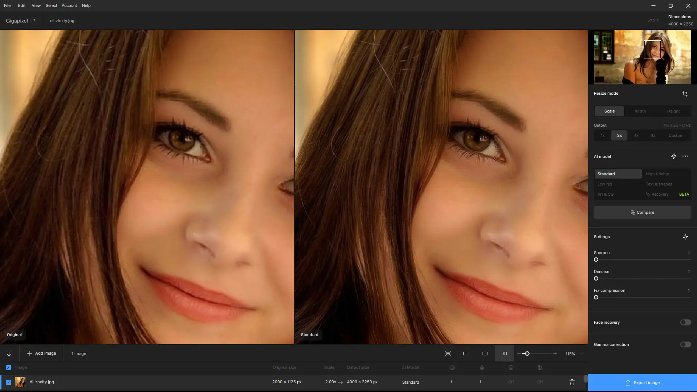Select the Width resize mode tab
Viewport: 697px width, 392px height.
coord(640,111)
